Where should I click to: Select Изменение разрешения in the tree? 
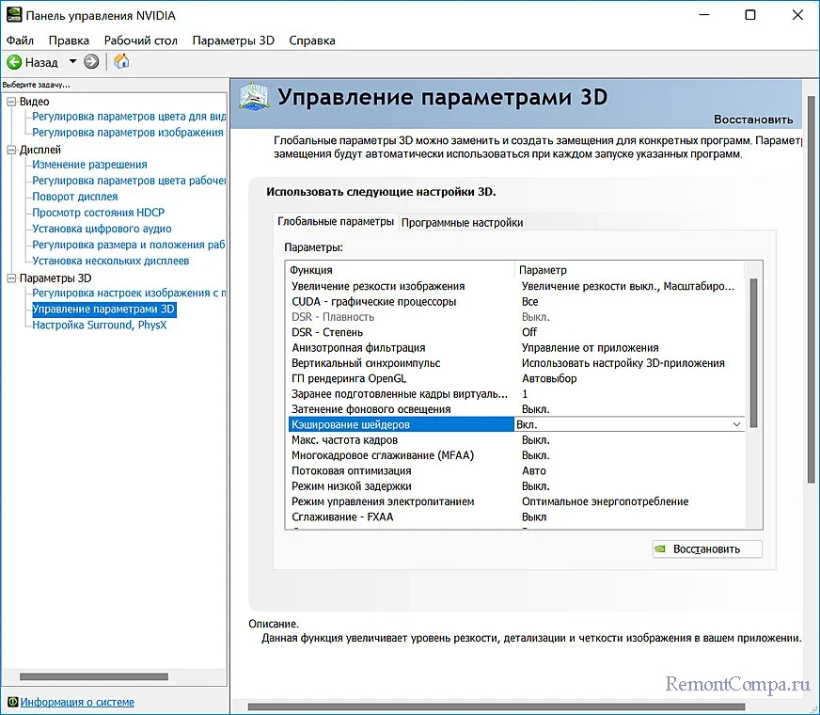[x=89, y=165]
